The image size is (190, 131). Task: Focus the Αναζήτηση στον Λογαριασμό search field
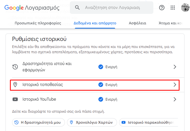coord(111,8)
